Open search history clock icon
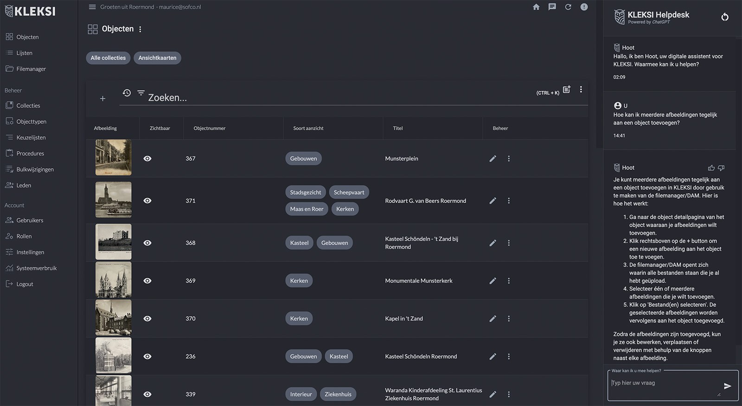The height and width of the screenshot is (406, 742). 127,93
